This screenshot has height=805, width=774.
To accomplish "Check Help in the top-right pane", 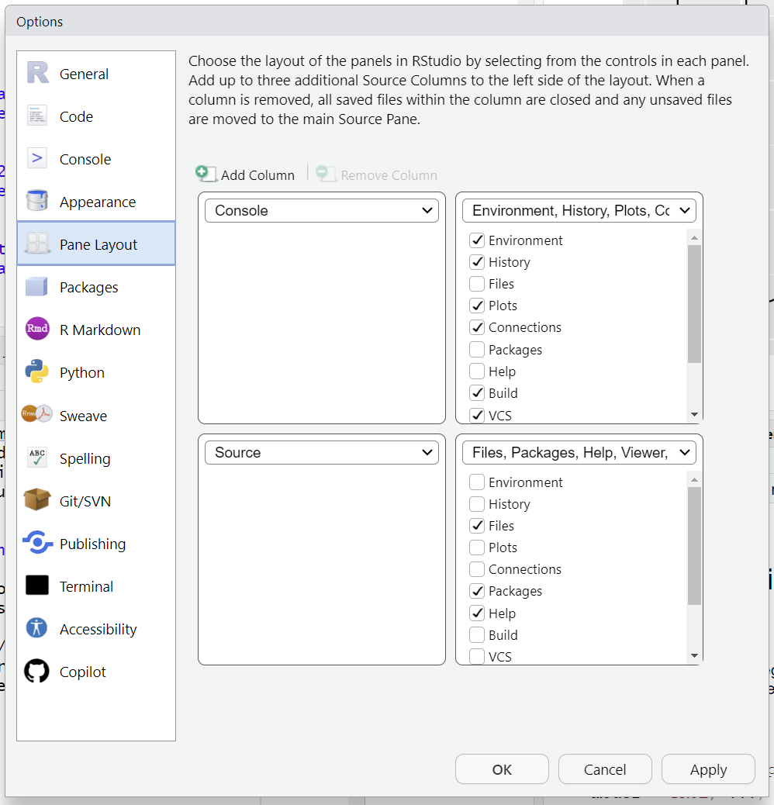I will pyautogui.click(x=477, y=371).
